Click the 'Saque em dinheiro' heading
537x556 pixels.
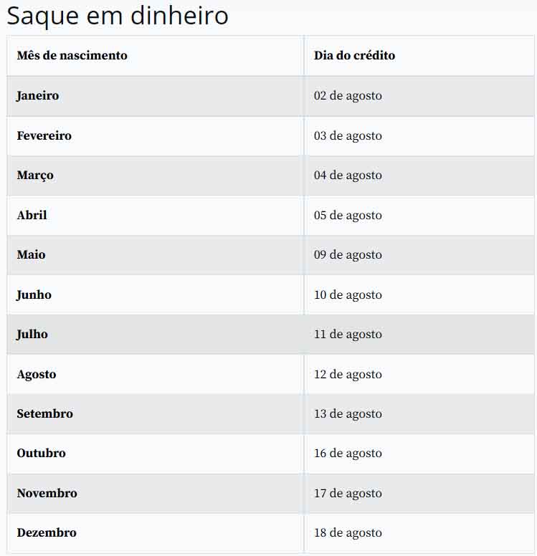[x=118, y=16]
